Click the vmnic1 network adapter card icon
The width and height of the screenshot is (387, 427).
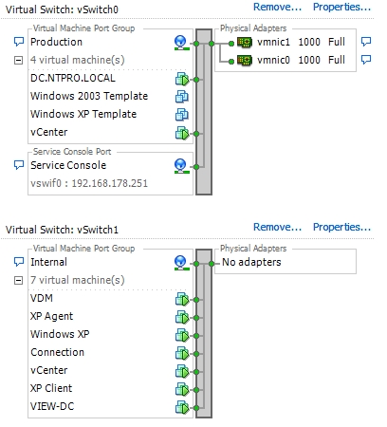(x=245, y=43)
